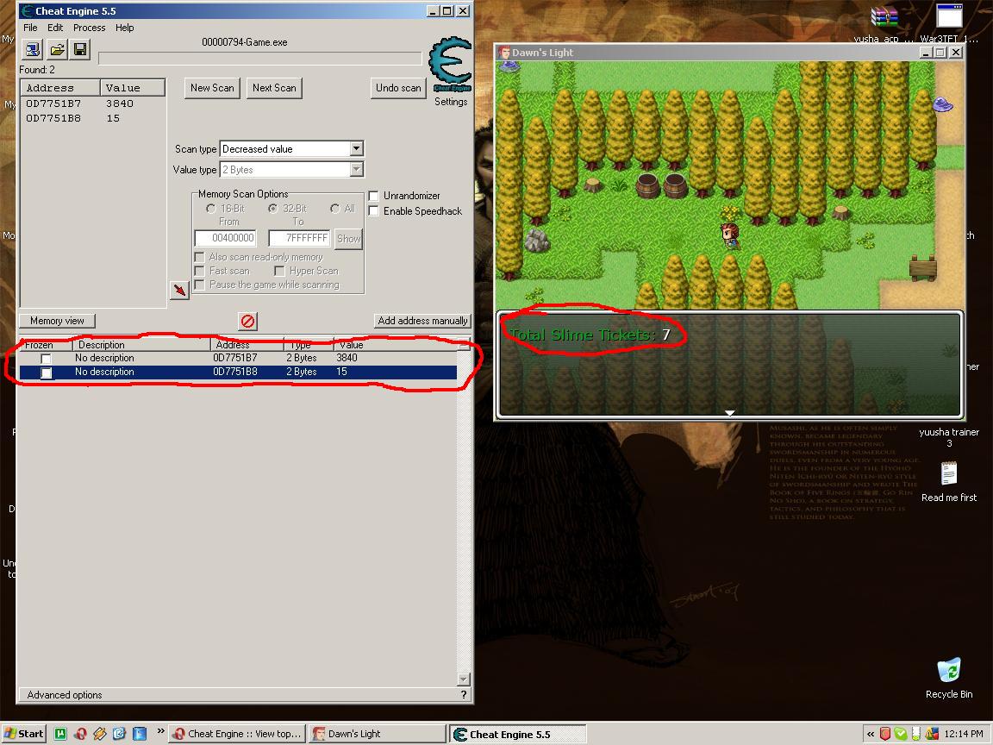The width and height of the screenshot is (993, 745).
Task: Click the Show button
Action: point(348,239)
